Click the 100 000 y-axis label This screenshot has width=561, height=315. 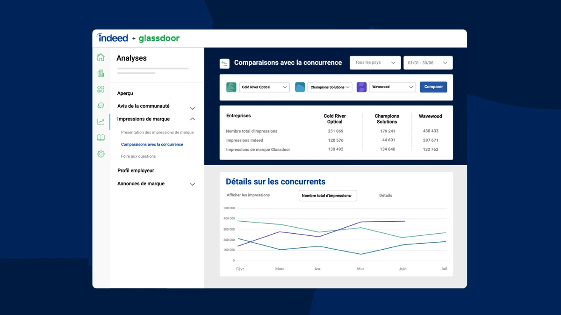(x=229, y=250)
